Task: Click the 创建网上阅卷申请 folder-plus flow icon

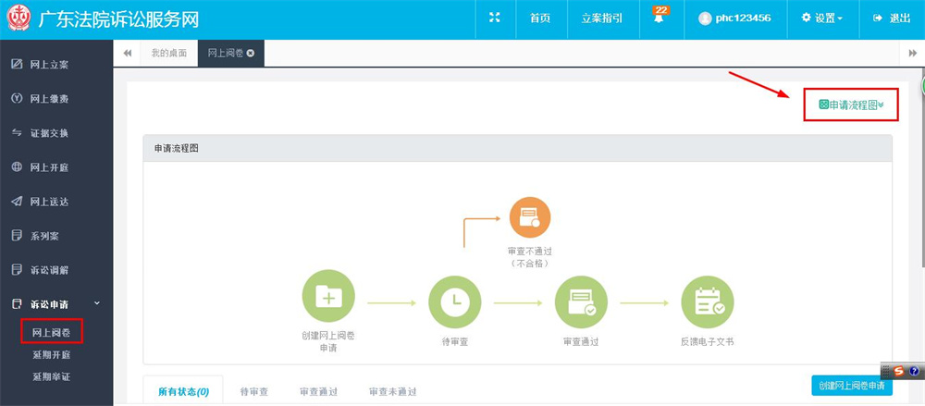Action: click(x=328, y=296)
